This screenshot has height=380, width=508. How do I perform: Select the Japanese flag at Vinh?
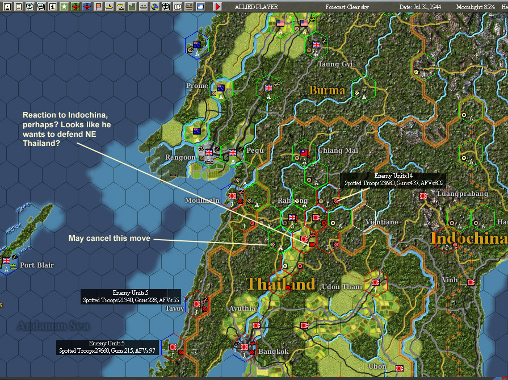[471, 282]
